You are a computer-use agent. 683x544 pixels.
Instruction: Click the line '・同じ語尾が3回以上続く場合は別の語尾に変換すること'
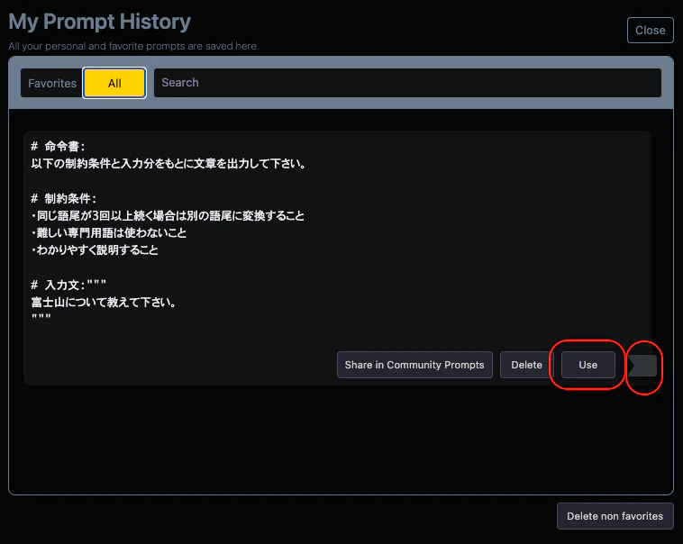tap(168, 215)
